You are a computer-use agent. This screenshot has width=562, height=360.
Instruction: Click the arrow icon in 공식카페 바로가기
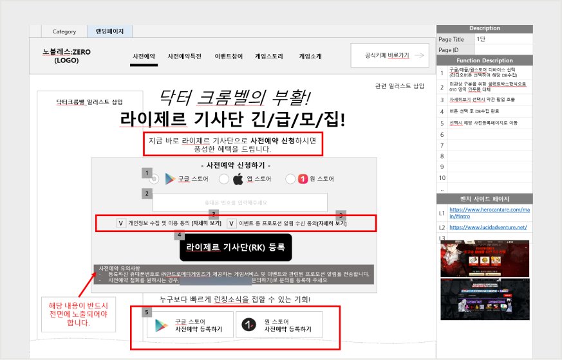[419, 55]
